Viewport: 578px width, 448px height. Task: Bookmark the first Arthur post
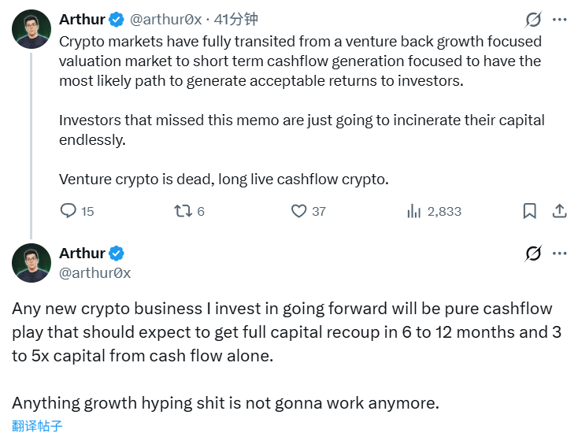[530, 211]
